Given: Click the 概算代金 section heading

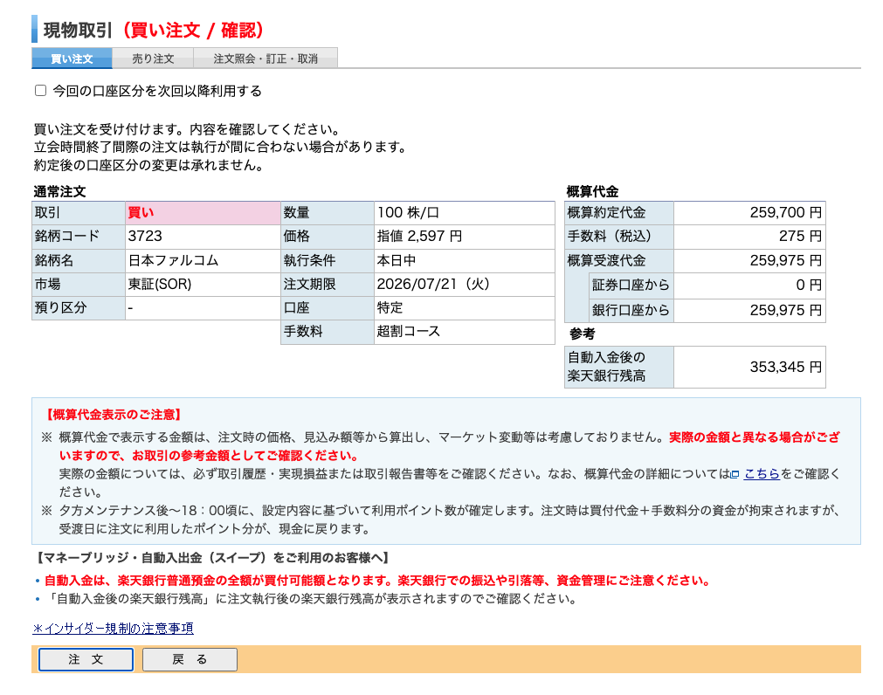Looking at the screenshot, I should coord(592,191).
